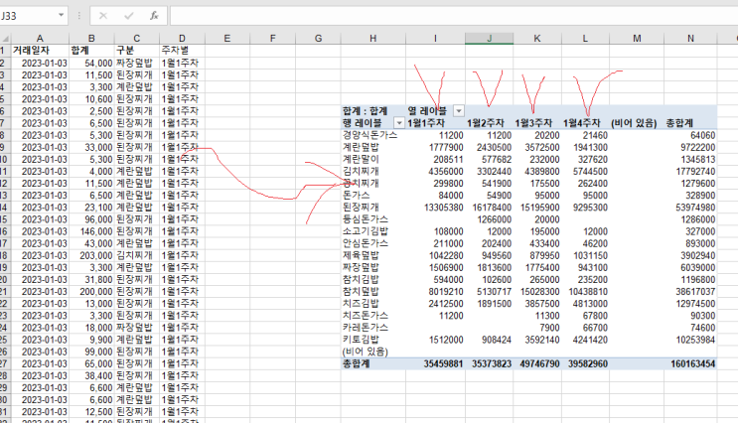
Task: Select the 제육덮밥 row label
Action: coord(361,255)
